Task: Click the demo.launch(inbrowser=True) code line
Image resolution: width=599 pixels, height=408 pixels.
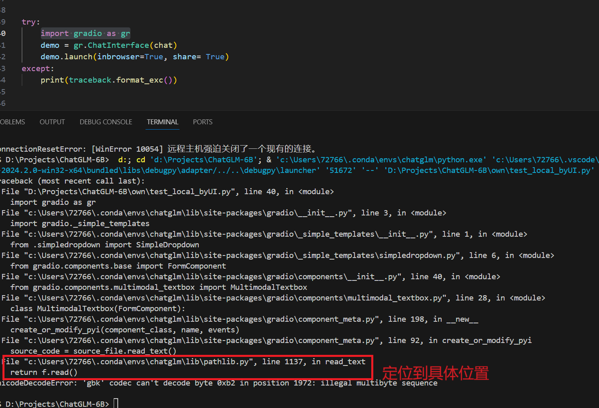Action: 134,57
